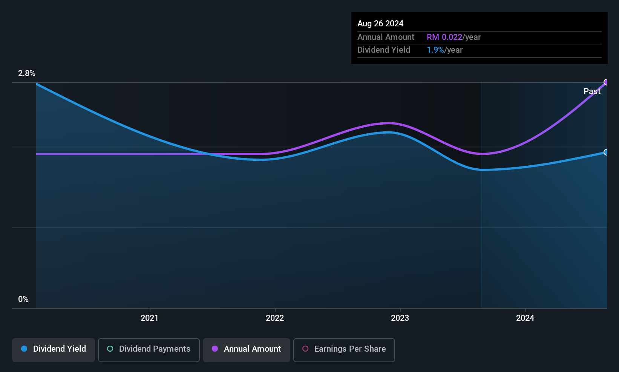Image resolution: width=619 pixels, height=372 pixels.
Task: Click the 2.8% y-axis label
Action: (x=27, y=73)
